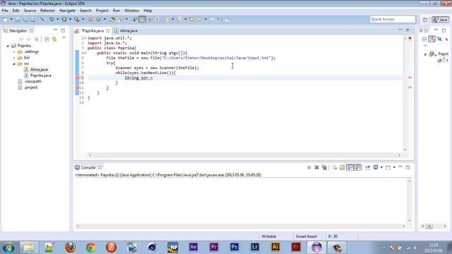
Task: Toggle Mark Occurrences in the toolbar
Action: pos(143,19)
